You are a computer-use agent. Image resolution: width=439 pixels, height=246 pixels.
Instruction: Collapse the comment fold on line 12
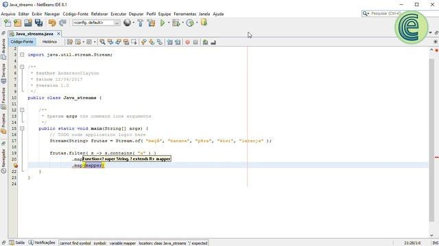coord(22,110)
